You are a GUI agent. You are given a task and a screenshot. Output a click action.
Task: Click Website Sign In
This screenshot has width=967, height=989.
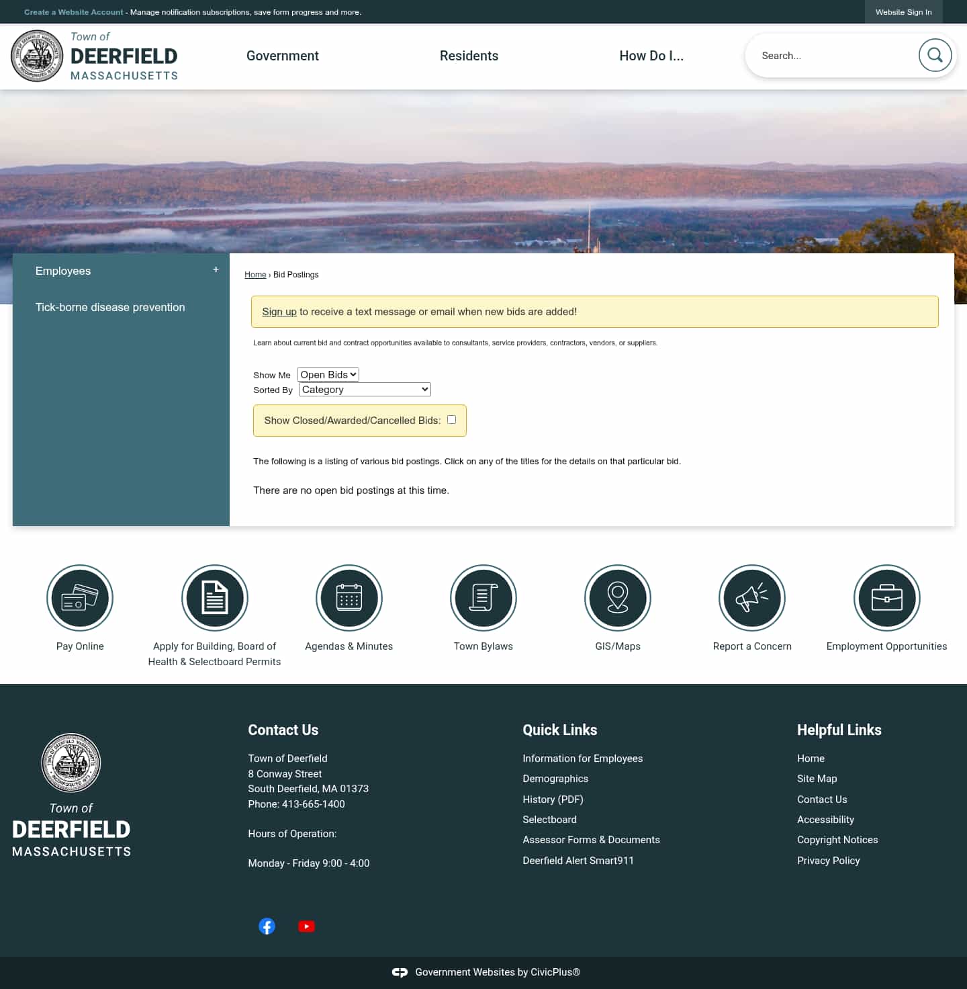[903, 11]
